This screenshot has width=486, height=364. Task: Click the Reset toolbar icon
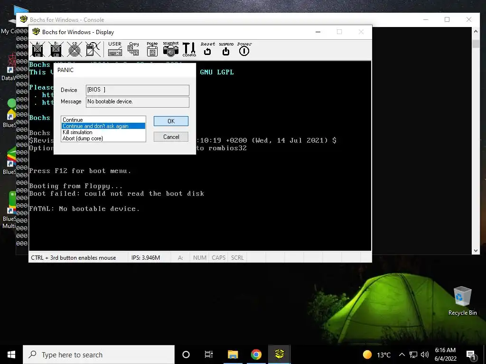tap(208, 49)
